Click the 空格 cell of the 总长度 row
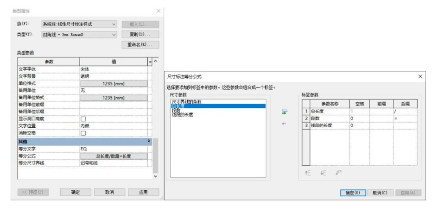The height and width of the screenshot is (211, 436). click(x=359, y=111)
